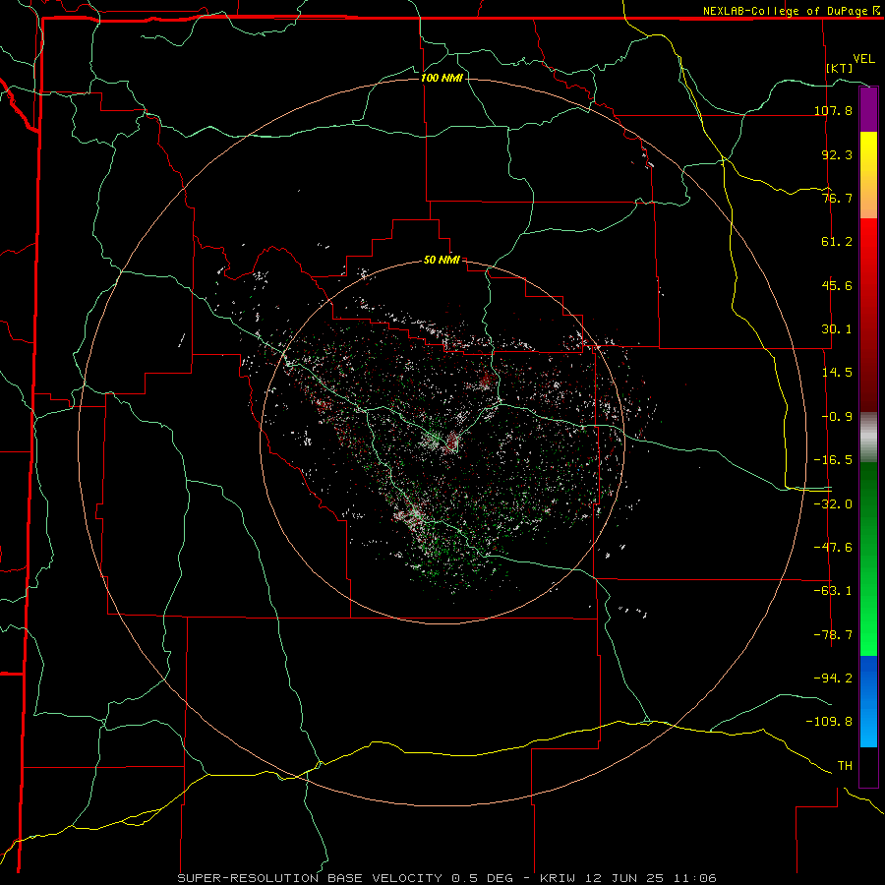Viewport: 885px width, 885px height.
Task: Select the 45.6 velocity scale value
Action: (x=837, y=285)
